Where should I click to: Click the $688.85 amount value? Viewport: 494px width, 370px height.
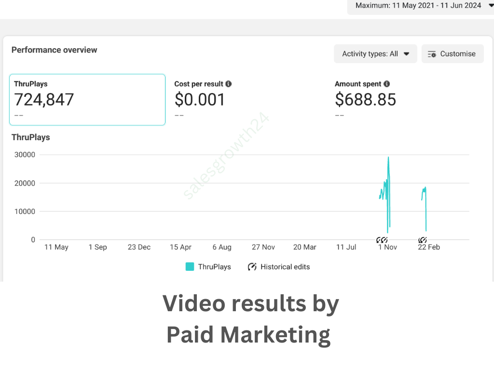[x=366, y=100]
